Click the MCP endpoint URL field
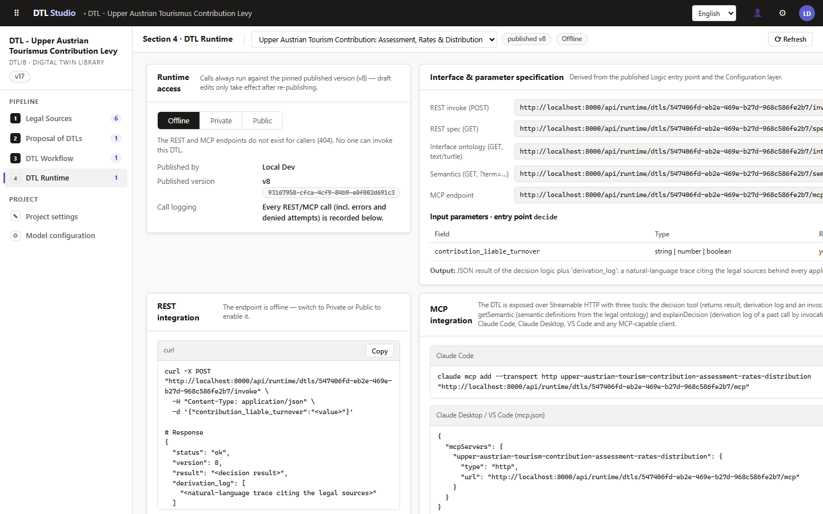 coord(669,195)
